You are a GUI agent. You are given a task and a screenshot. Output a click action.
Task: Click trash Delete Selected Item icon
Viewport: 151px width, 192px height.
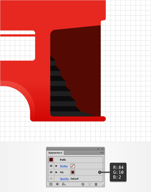point(96,184)
